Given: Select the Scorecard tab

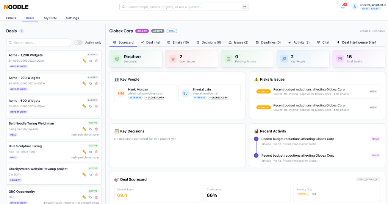Looking at the screenshot, I should [x=123, y=42].
